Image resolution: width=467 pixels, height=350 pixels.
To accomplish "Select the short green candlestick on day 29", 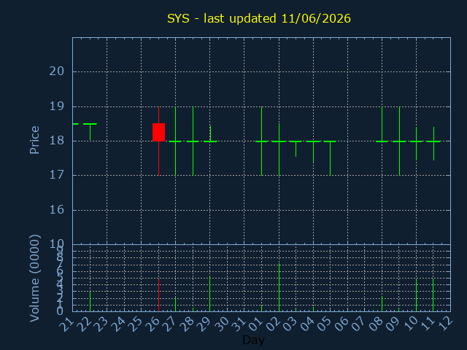I will [x=210, y=133].
